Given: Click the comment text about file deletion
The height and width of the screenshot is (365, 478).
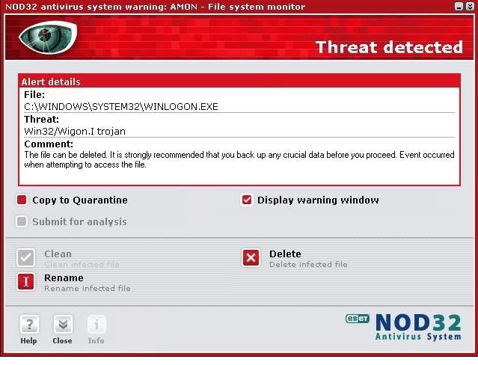Looking at the screenshot, I should [x=239, y=159].
